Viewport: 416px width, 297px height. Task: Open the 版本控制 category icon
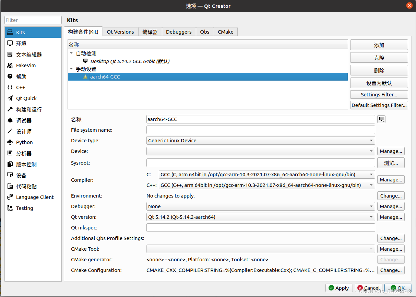pyautogui.click(x=10, y=164)
